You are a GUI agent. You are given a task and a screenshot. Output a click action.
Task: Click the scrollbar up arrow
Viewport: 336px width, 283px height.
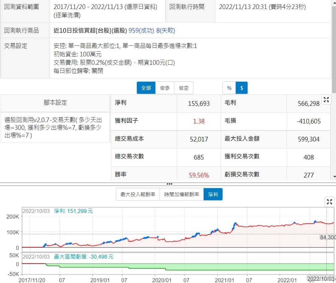334,3
